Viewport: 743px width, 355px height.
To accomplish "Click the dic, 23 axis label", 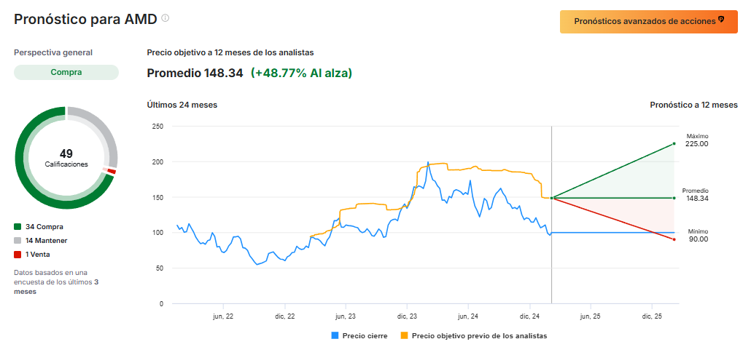I will point(408,315).
